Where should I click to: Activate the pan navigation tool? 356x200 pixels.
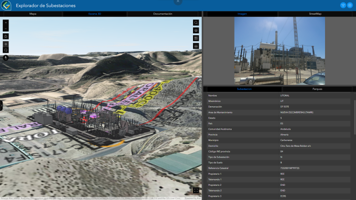pos(6,44)
